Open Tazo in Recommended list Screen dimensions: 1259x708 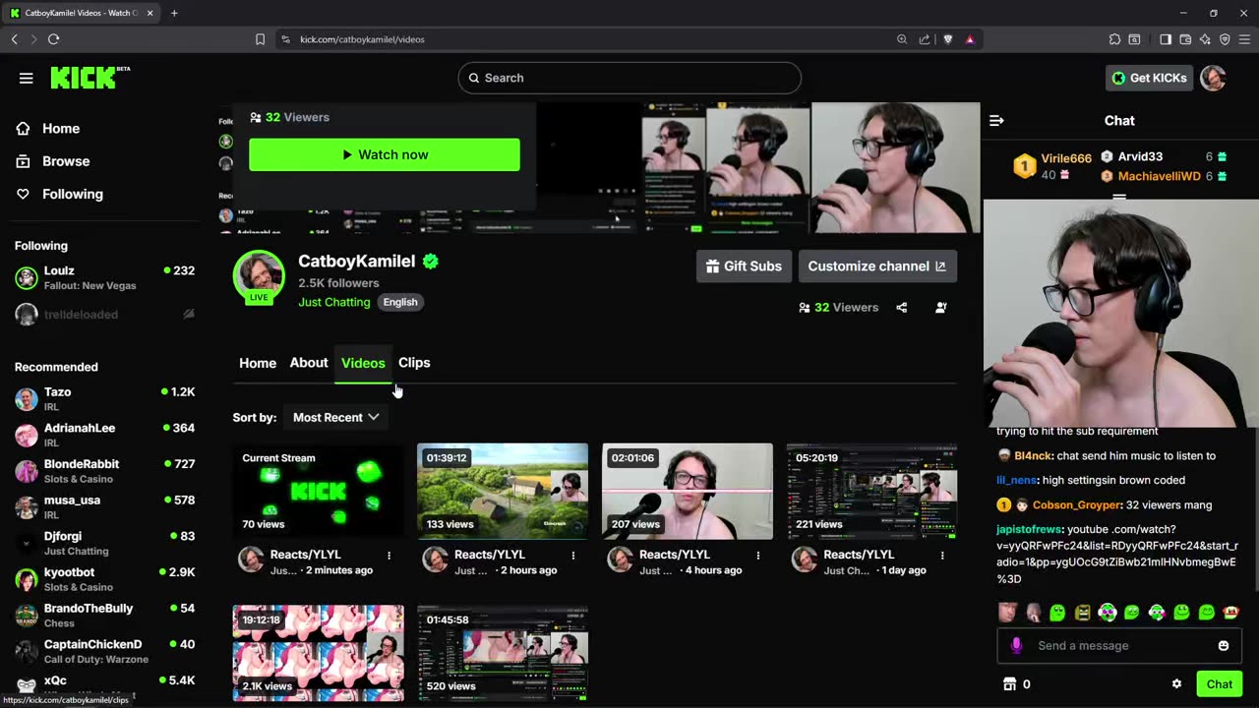[105, 398]
